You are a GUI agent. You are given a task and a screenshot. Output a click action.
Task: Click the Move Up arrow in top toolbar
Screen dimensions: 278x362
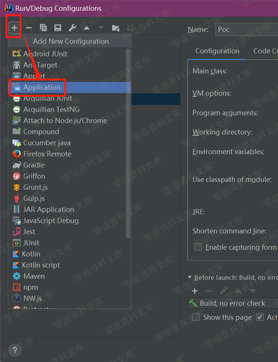[87, 28]
